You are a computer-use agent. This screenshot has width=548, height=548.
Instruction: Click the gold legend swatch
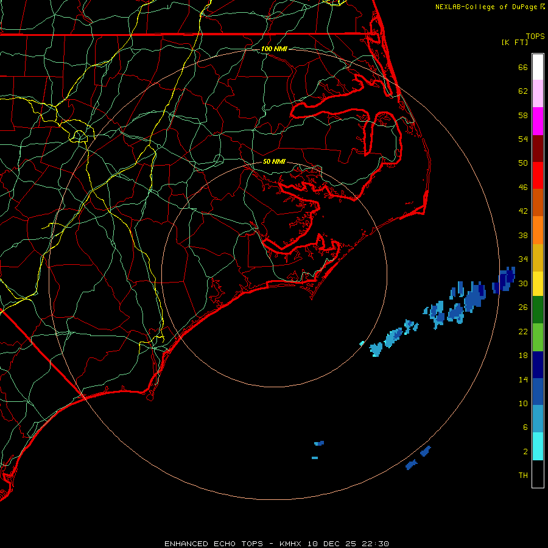pos(538,258)
